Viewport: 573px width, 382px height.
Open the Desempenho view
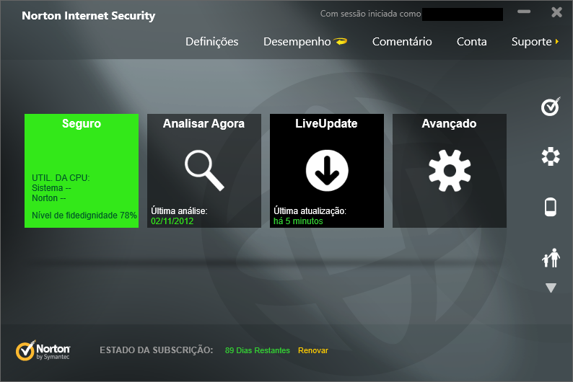pos(297,42)
